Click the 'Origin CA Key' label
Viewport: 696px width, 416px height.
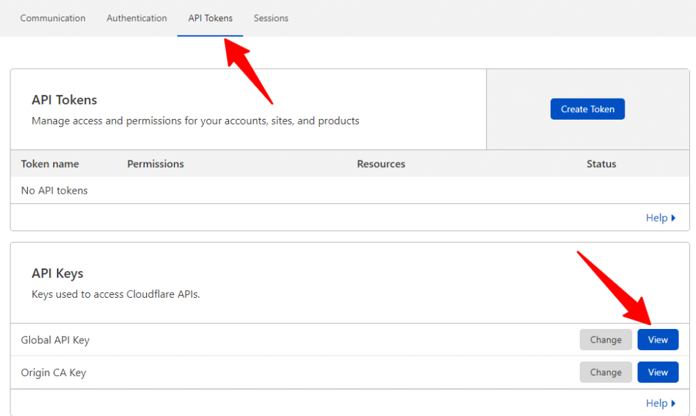coord(53,372)
